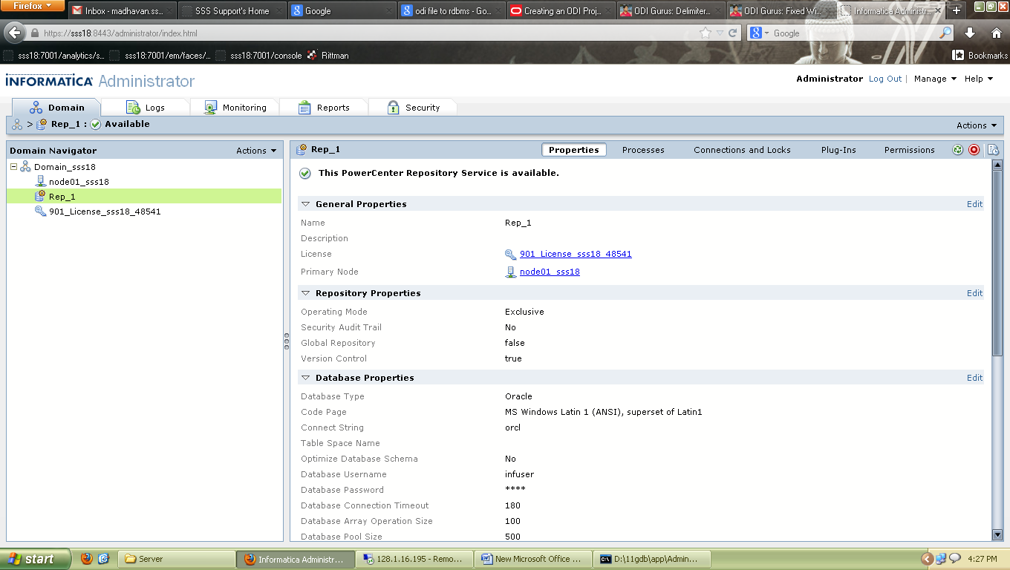Click the Log Out link
Screen dimensions: 1010x570
[x=885, y=79]
